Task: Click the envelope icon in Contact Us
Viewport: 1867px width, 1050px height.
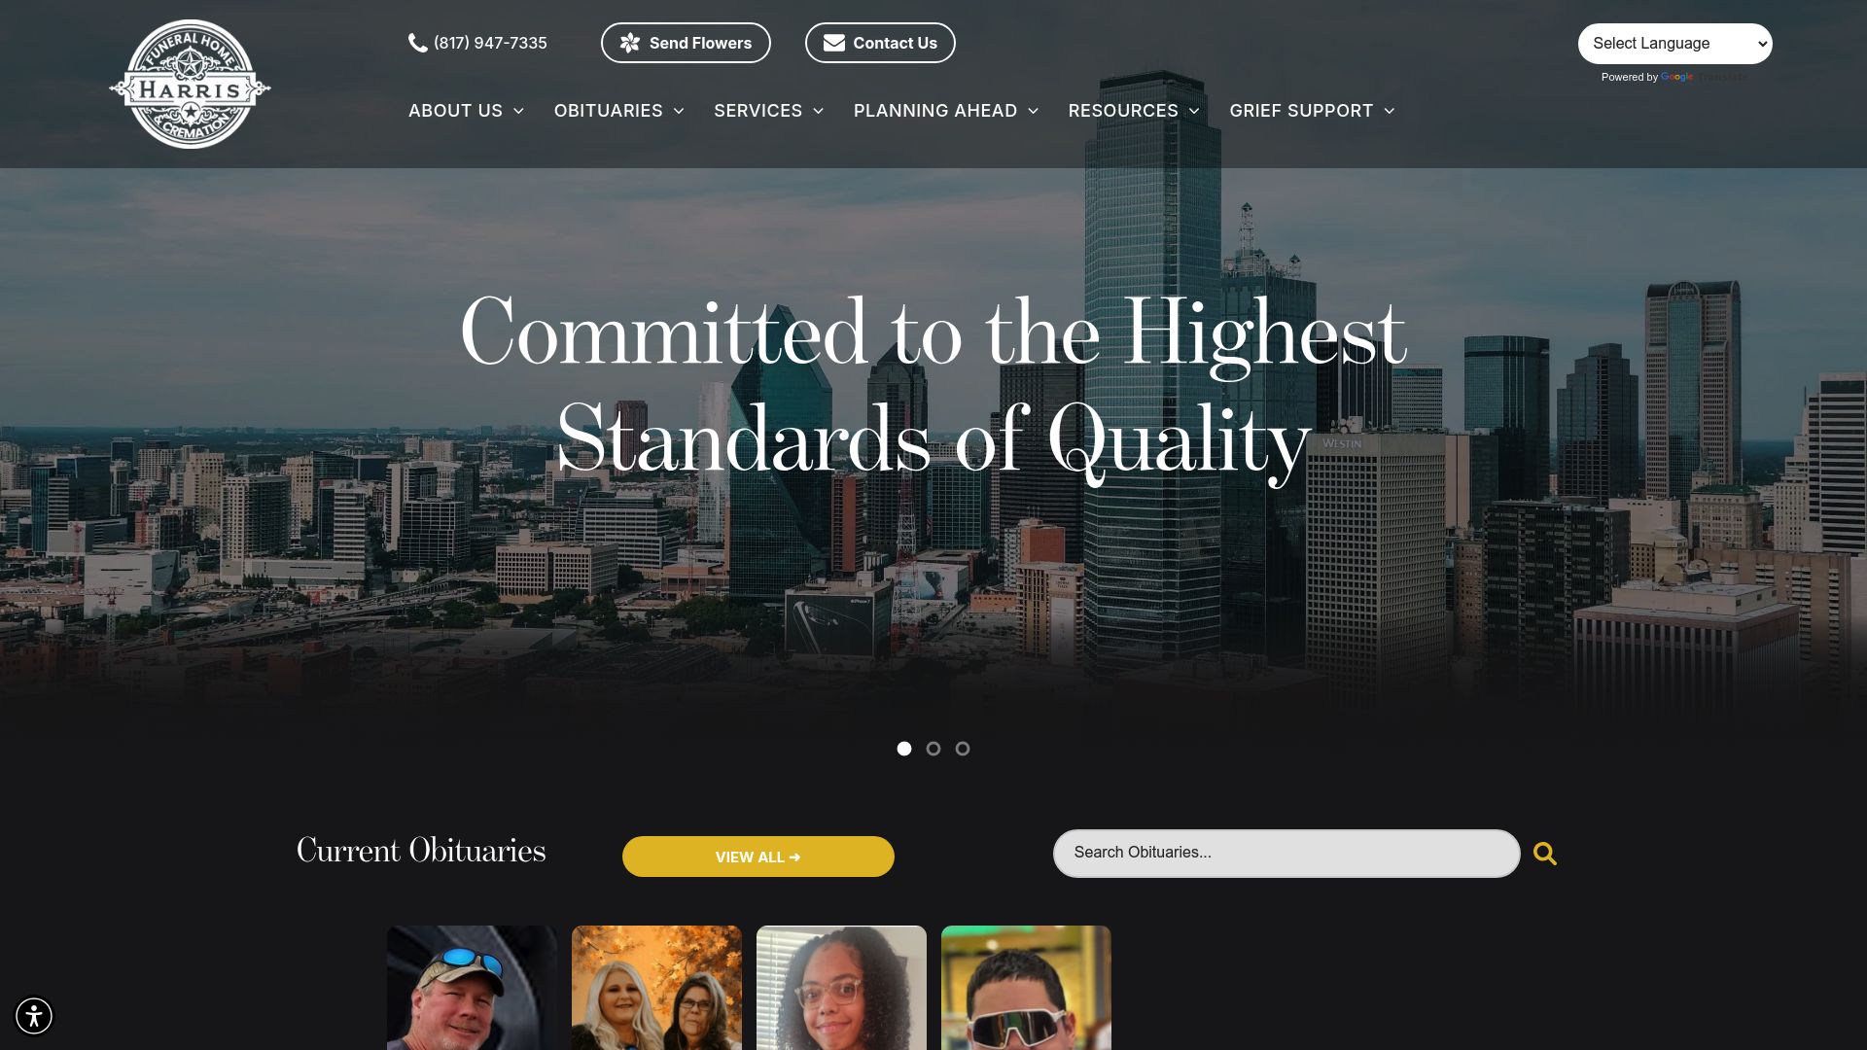Action: click(x=834, y=43)
